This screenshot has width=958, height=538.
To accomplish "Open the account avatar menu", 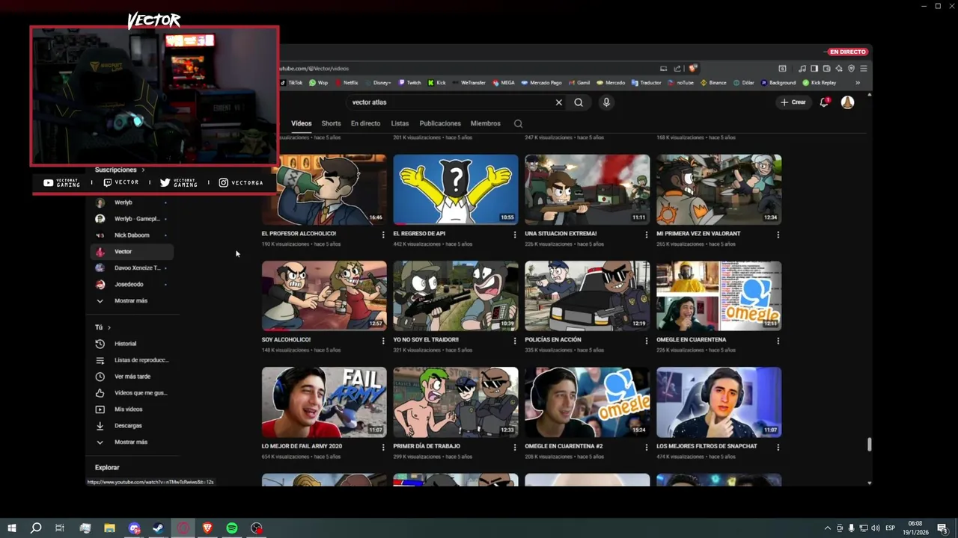I will (847, 102).
